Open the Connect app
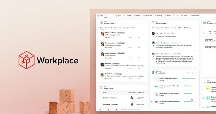The width and height of the screenshot is (216, 114). [x=127, y=16]
